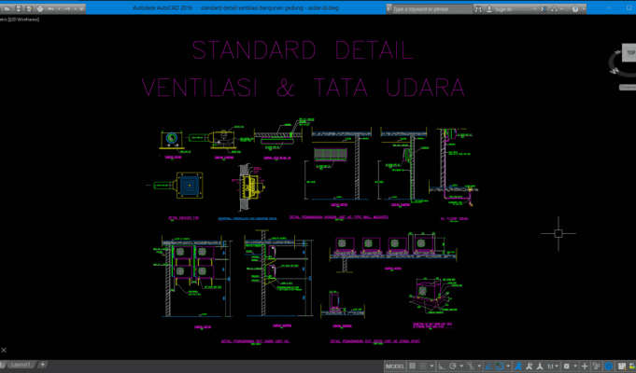Open the Redo history dropdown arrow
This screenshot has width=636, height=373.
(x=75, y=9)
